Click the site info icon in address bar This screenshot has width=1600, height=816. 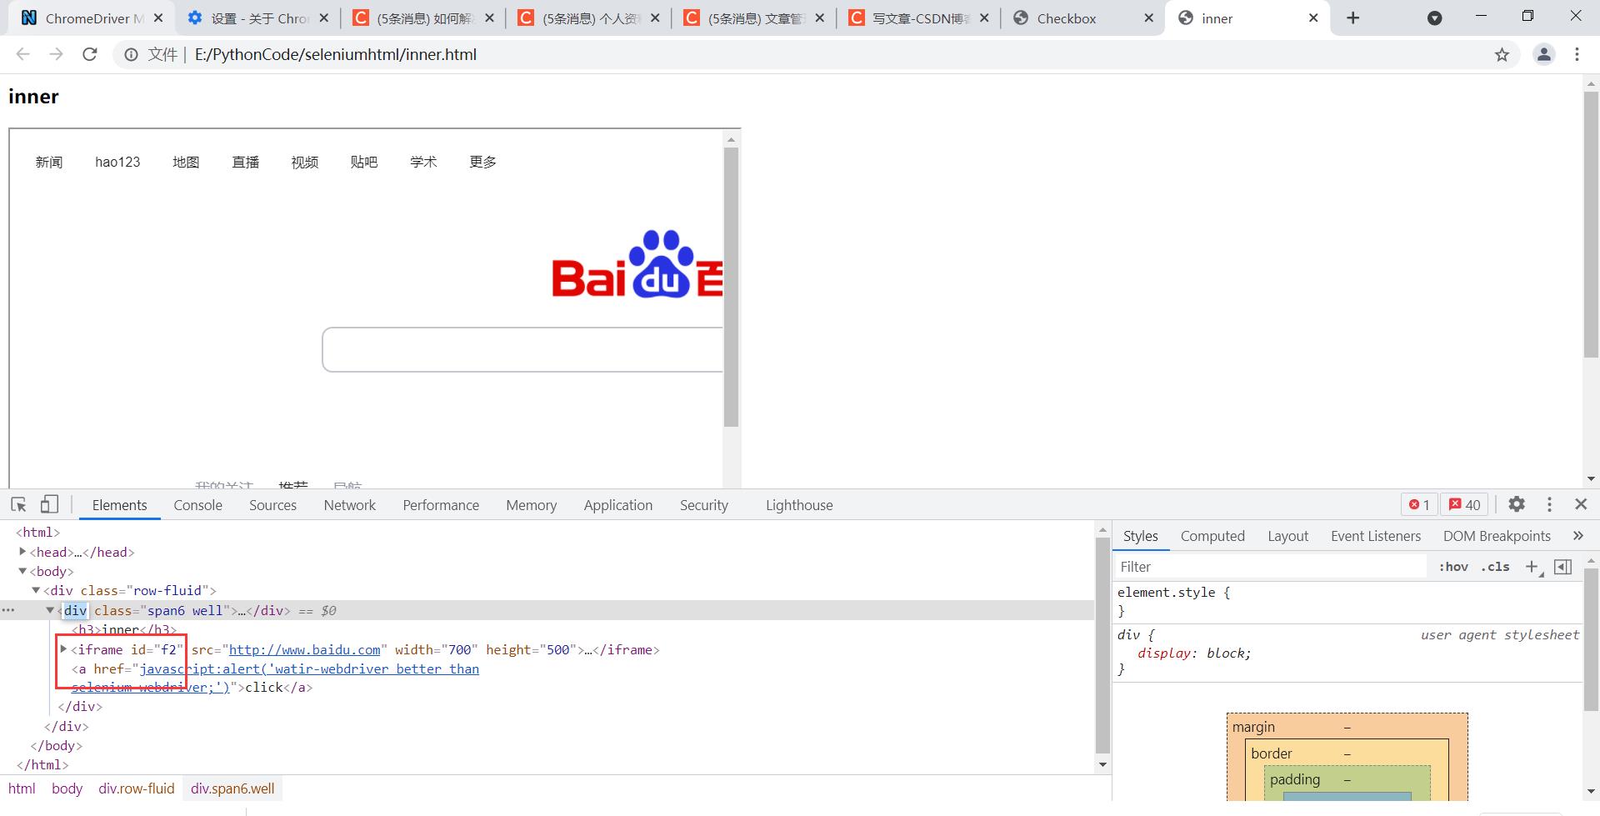pyautogui.click(x=131, y=55)
